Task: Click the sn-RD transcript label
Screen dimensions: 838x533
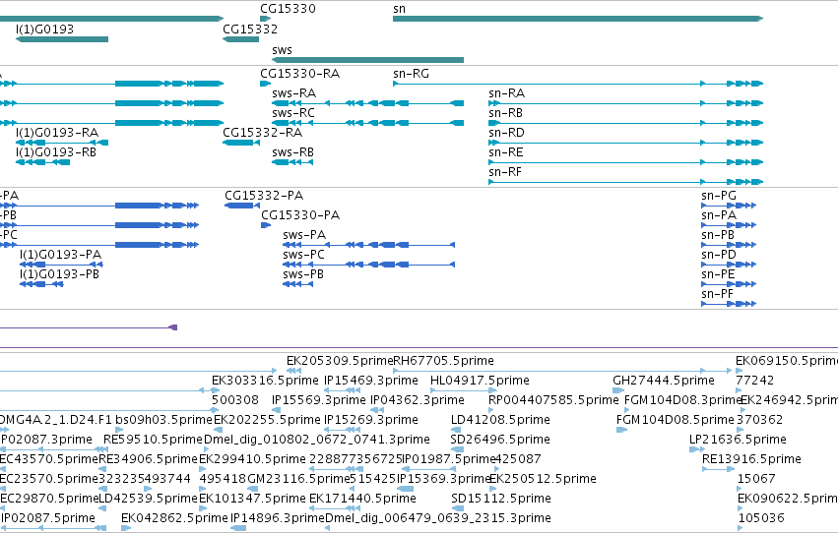Action: [x=507, y=133]
